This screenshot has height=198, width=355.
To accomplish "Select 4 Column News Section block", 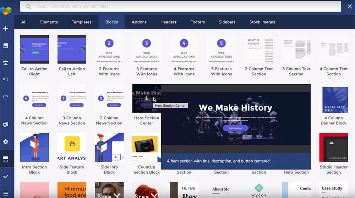I will tap(34, 98).
